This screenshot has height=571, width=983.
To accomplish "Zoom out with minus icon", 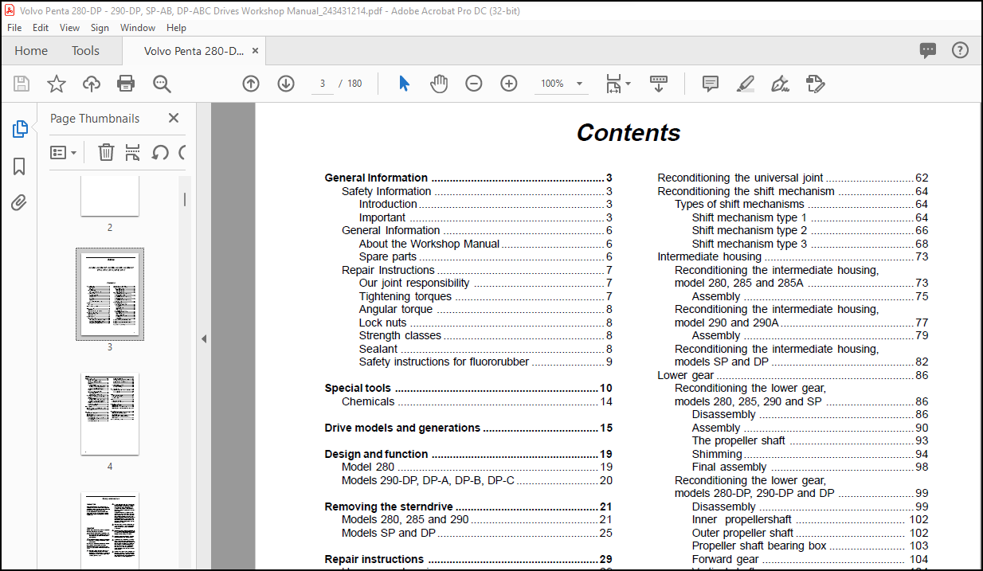I will [x=474, y=84].
